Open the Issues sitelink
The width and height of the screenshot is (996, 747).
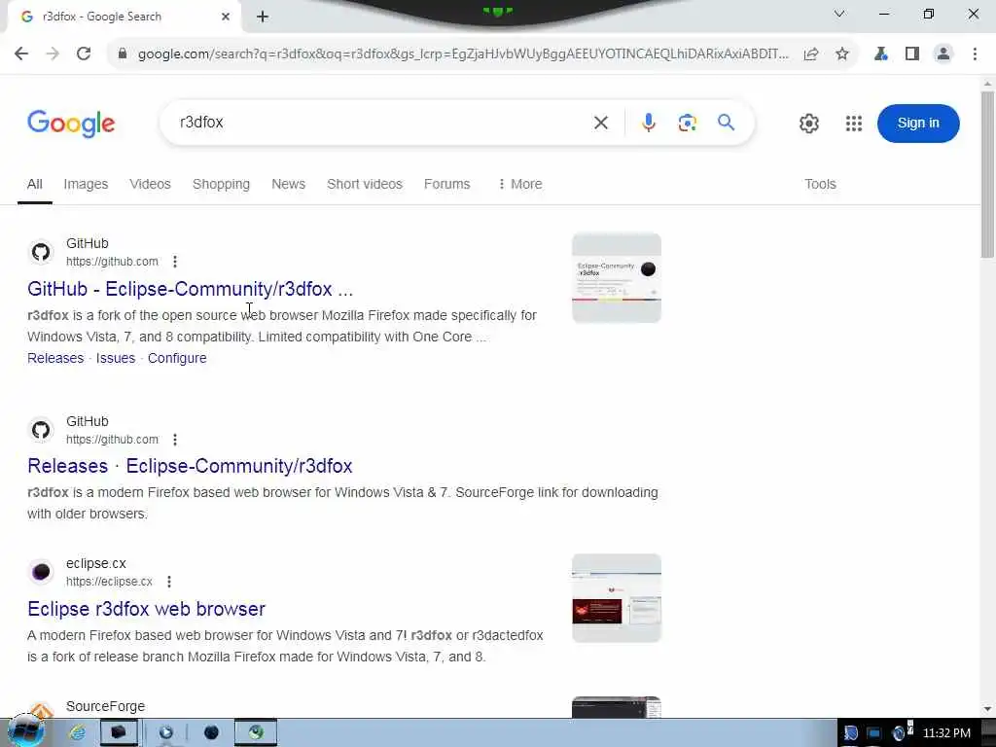pyautogui.click(x=116, y=358)
